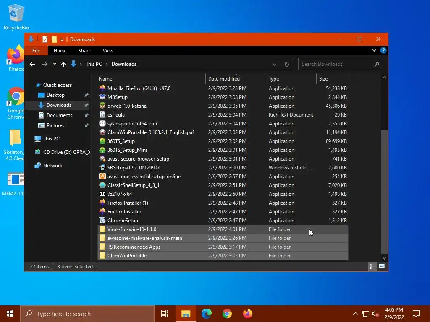Open the Share ribbon tab
The height and width of the screenshot is (322, 430).
tap(84, 51)
